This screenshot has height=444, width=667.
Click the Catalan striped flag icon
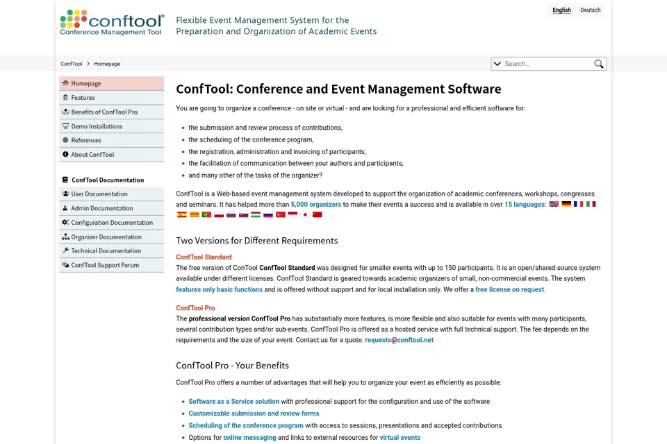[194, 214]
